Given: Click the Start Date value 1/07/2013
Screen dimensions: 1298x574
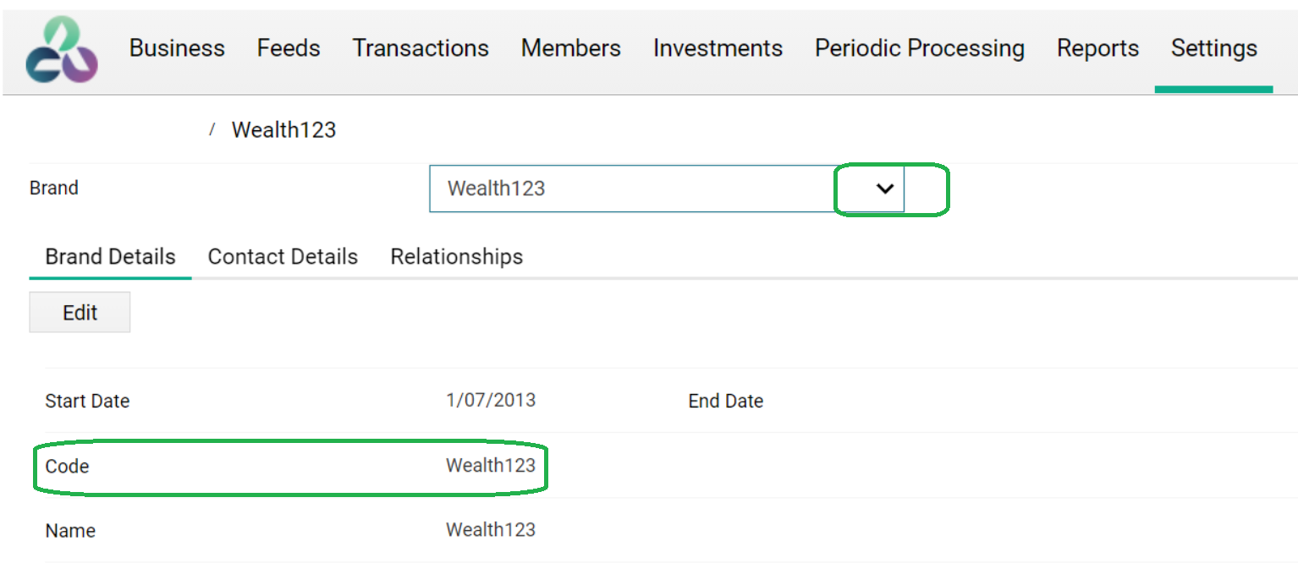Looking at the screenshot, I should point(491,400).
